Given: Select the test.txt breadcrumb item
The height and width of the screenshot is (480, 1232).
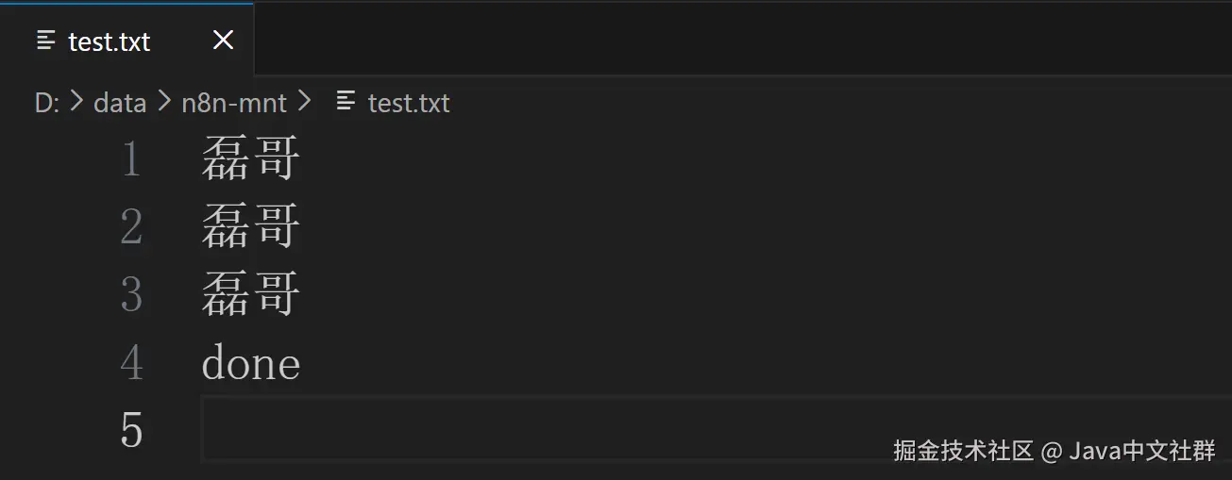Looking at the screenshot, I should click(x=409, y=102).
